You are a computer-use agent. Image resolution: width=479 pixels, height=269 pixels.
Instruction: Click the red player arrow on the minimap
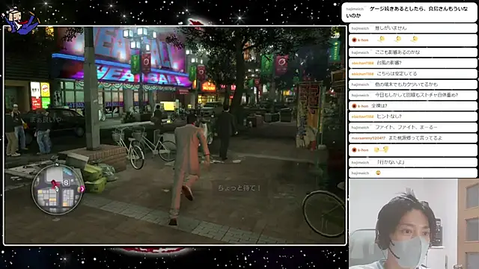tap(55, 185)
